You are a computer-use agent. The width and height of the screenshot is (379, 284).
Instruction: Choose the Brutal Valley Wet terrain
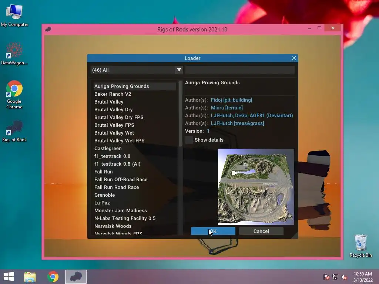tap(135, 133)
